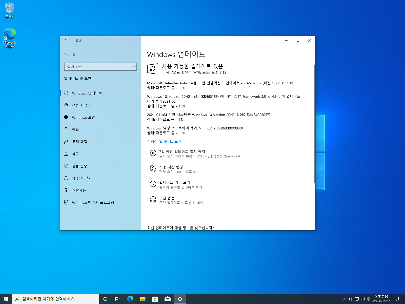This screenshot has width=405, height=304.
Task: Open Windows 참가자 프로그램 page
Action: click(x=100, y=203)
